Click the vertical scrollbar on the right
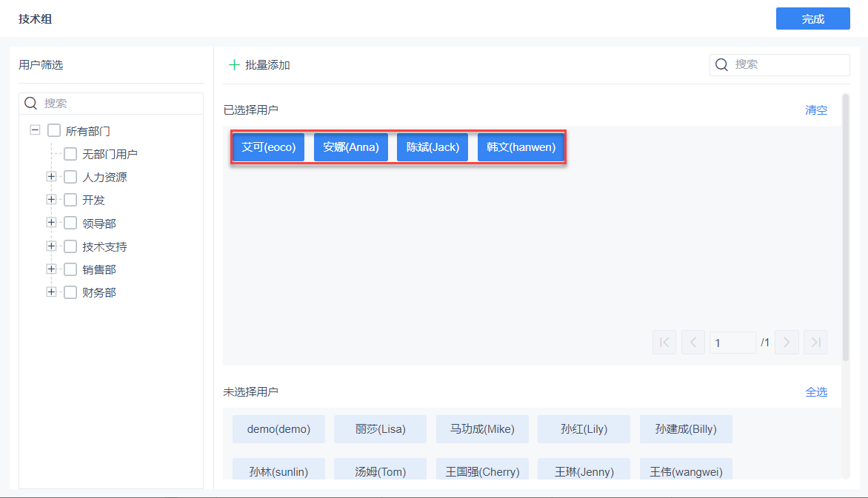Viewport: 868px width, 498px height. tap(845, 227)
